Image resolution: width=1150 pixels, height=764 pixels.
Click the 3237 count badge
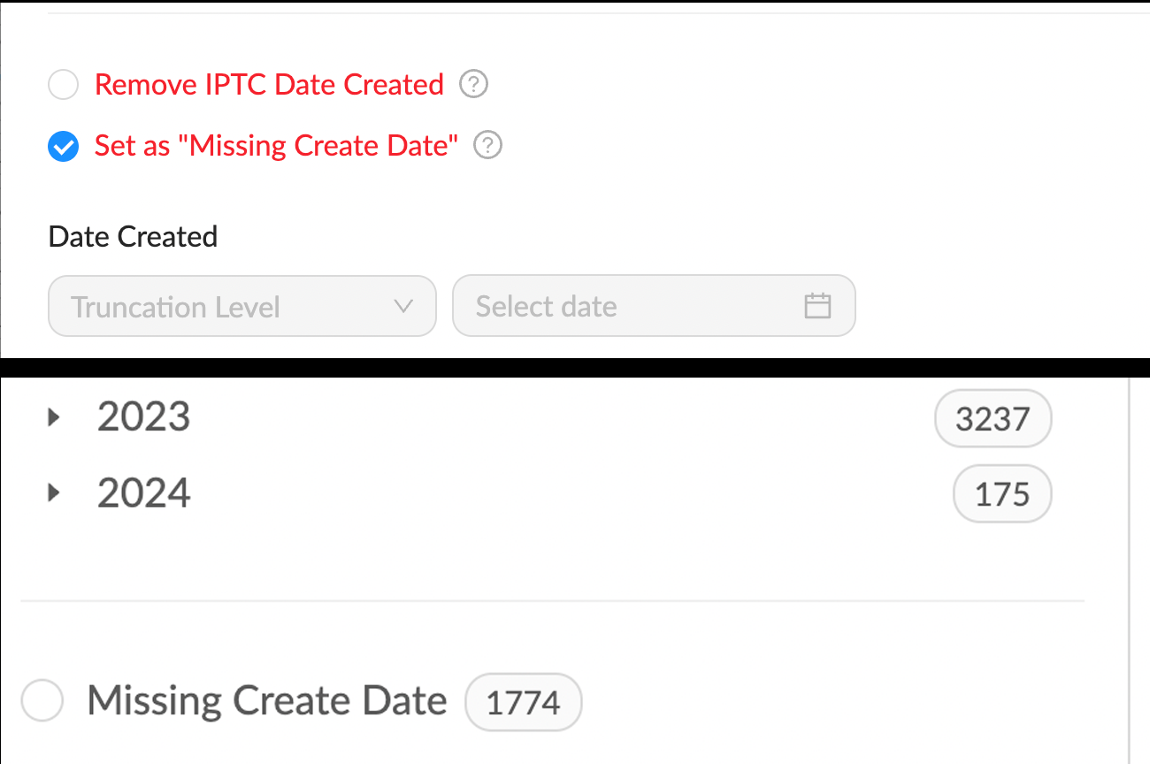click(x=993, y=419)
